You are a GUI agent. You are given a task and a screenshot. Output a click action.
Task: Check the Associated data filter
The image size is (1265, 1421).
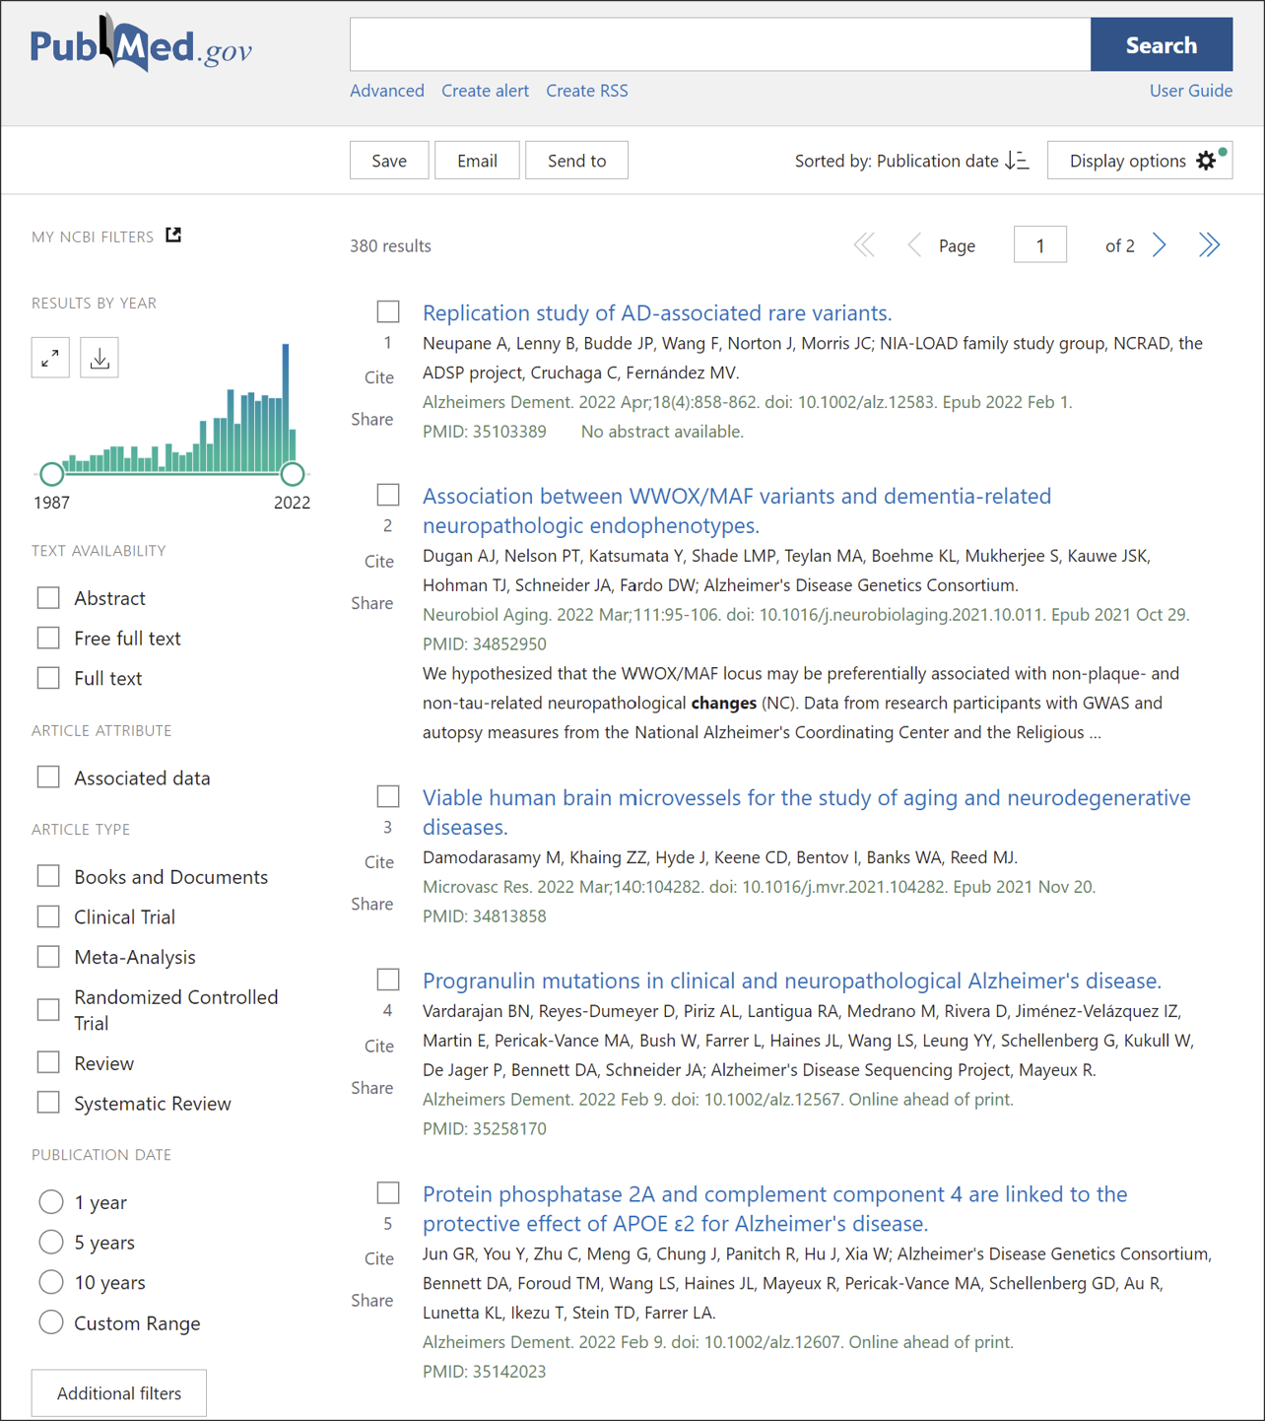tap(48, 778)
